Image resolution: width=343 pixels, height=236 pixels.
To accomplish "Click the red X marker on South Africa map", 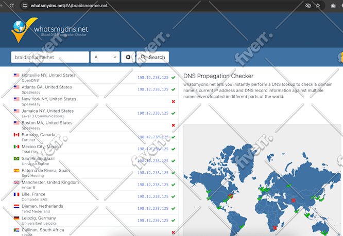I will [x=275, y=228].
